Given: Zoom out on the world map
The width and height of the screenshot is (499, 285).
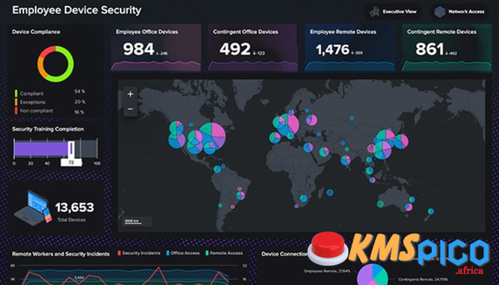Looking at the screenshot, I should pyautogui.click(x=130, y=109).
